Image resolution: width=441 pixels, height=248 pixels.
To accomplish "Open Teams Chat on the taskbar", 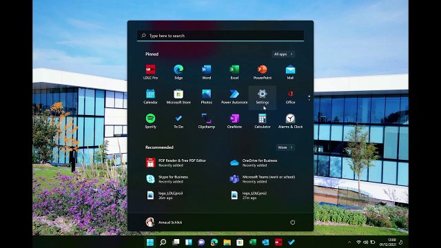I will pos(201,242).
